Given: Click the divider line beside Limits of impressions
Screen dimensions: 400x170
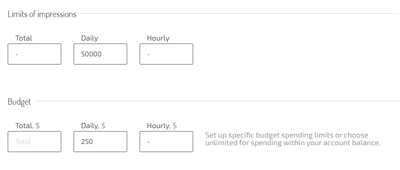Looking at the screenshot, I should point(240,14).
